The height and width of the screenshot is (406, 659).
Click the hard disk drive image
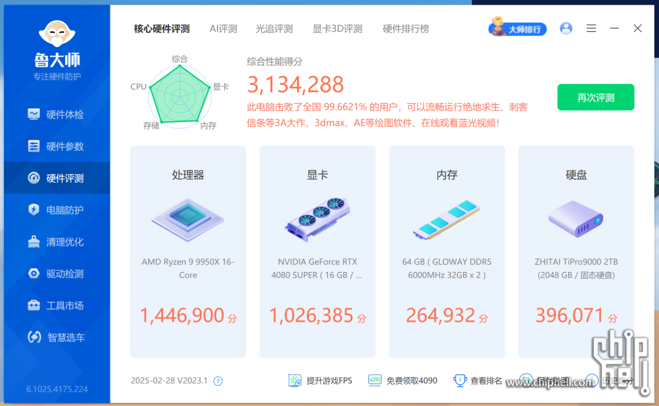coord(576,219)
